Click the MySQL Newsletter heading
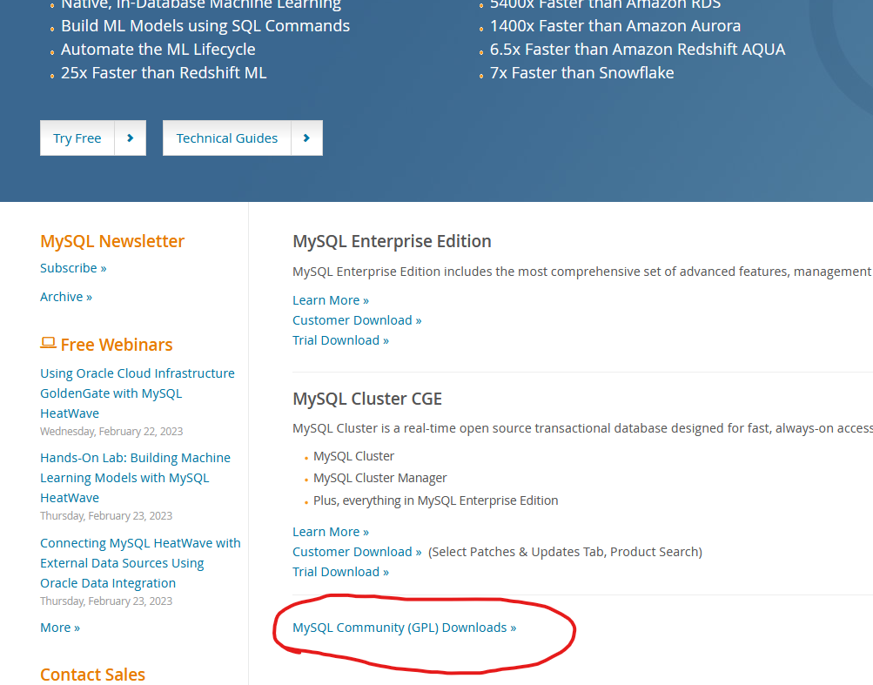Screen dimensions: 873x685 click(112, 241)
